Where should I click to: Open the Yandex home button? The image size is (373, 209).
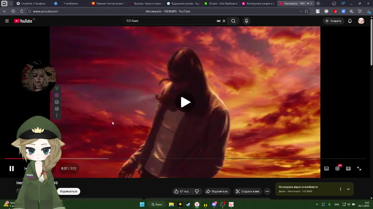pos(13,11)
